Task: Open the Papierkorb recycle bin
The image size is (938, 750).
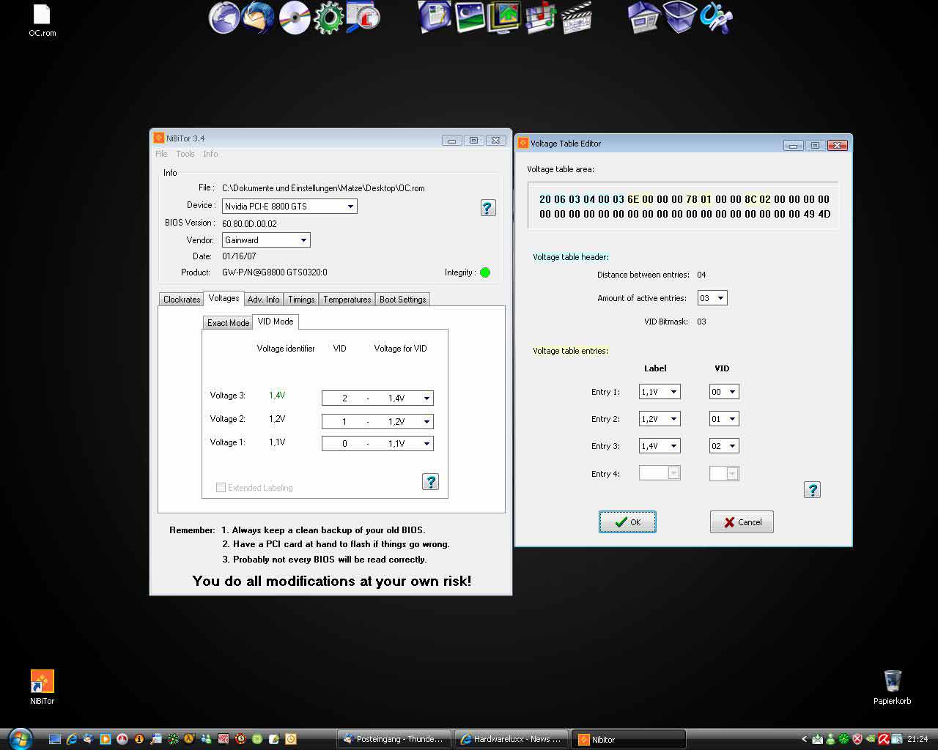Action: [x=892, y=687]
